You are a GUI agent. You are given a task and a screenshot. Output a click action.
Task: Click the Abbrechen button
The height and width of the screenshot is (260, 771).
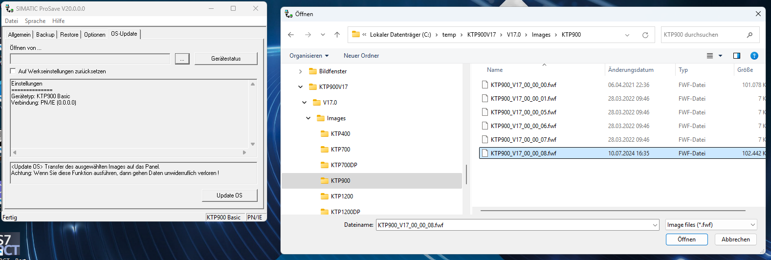[x=735, y=239]
